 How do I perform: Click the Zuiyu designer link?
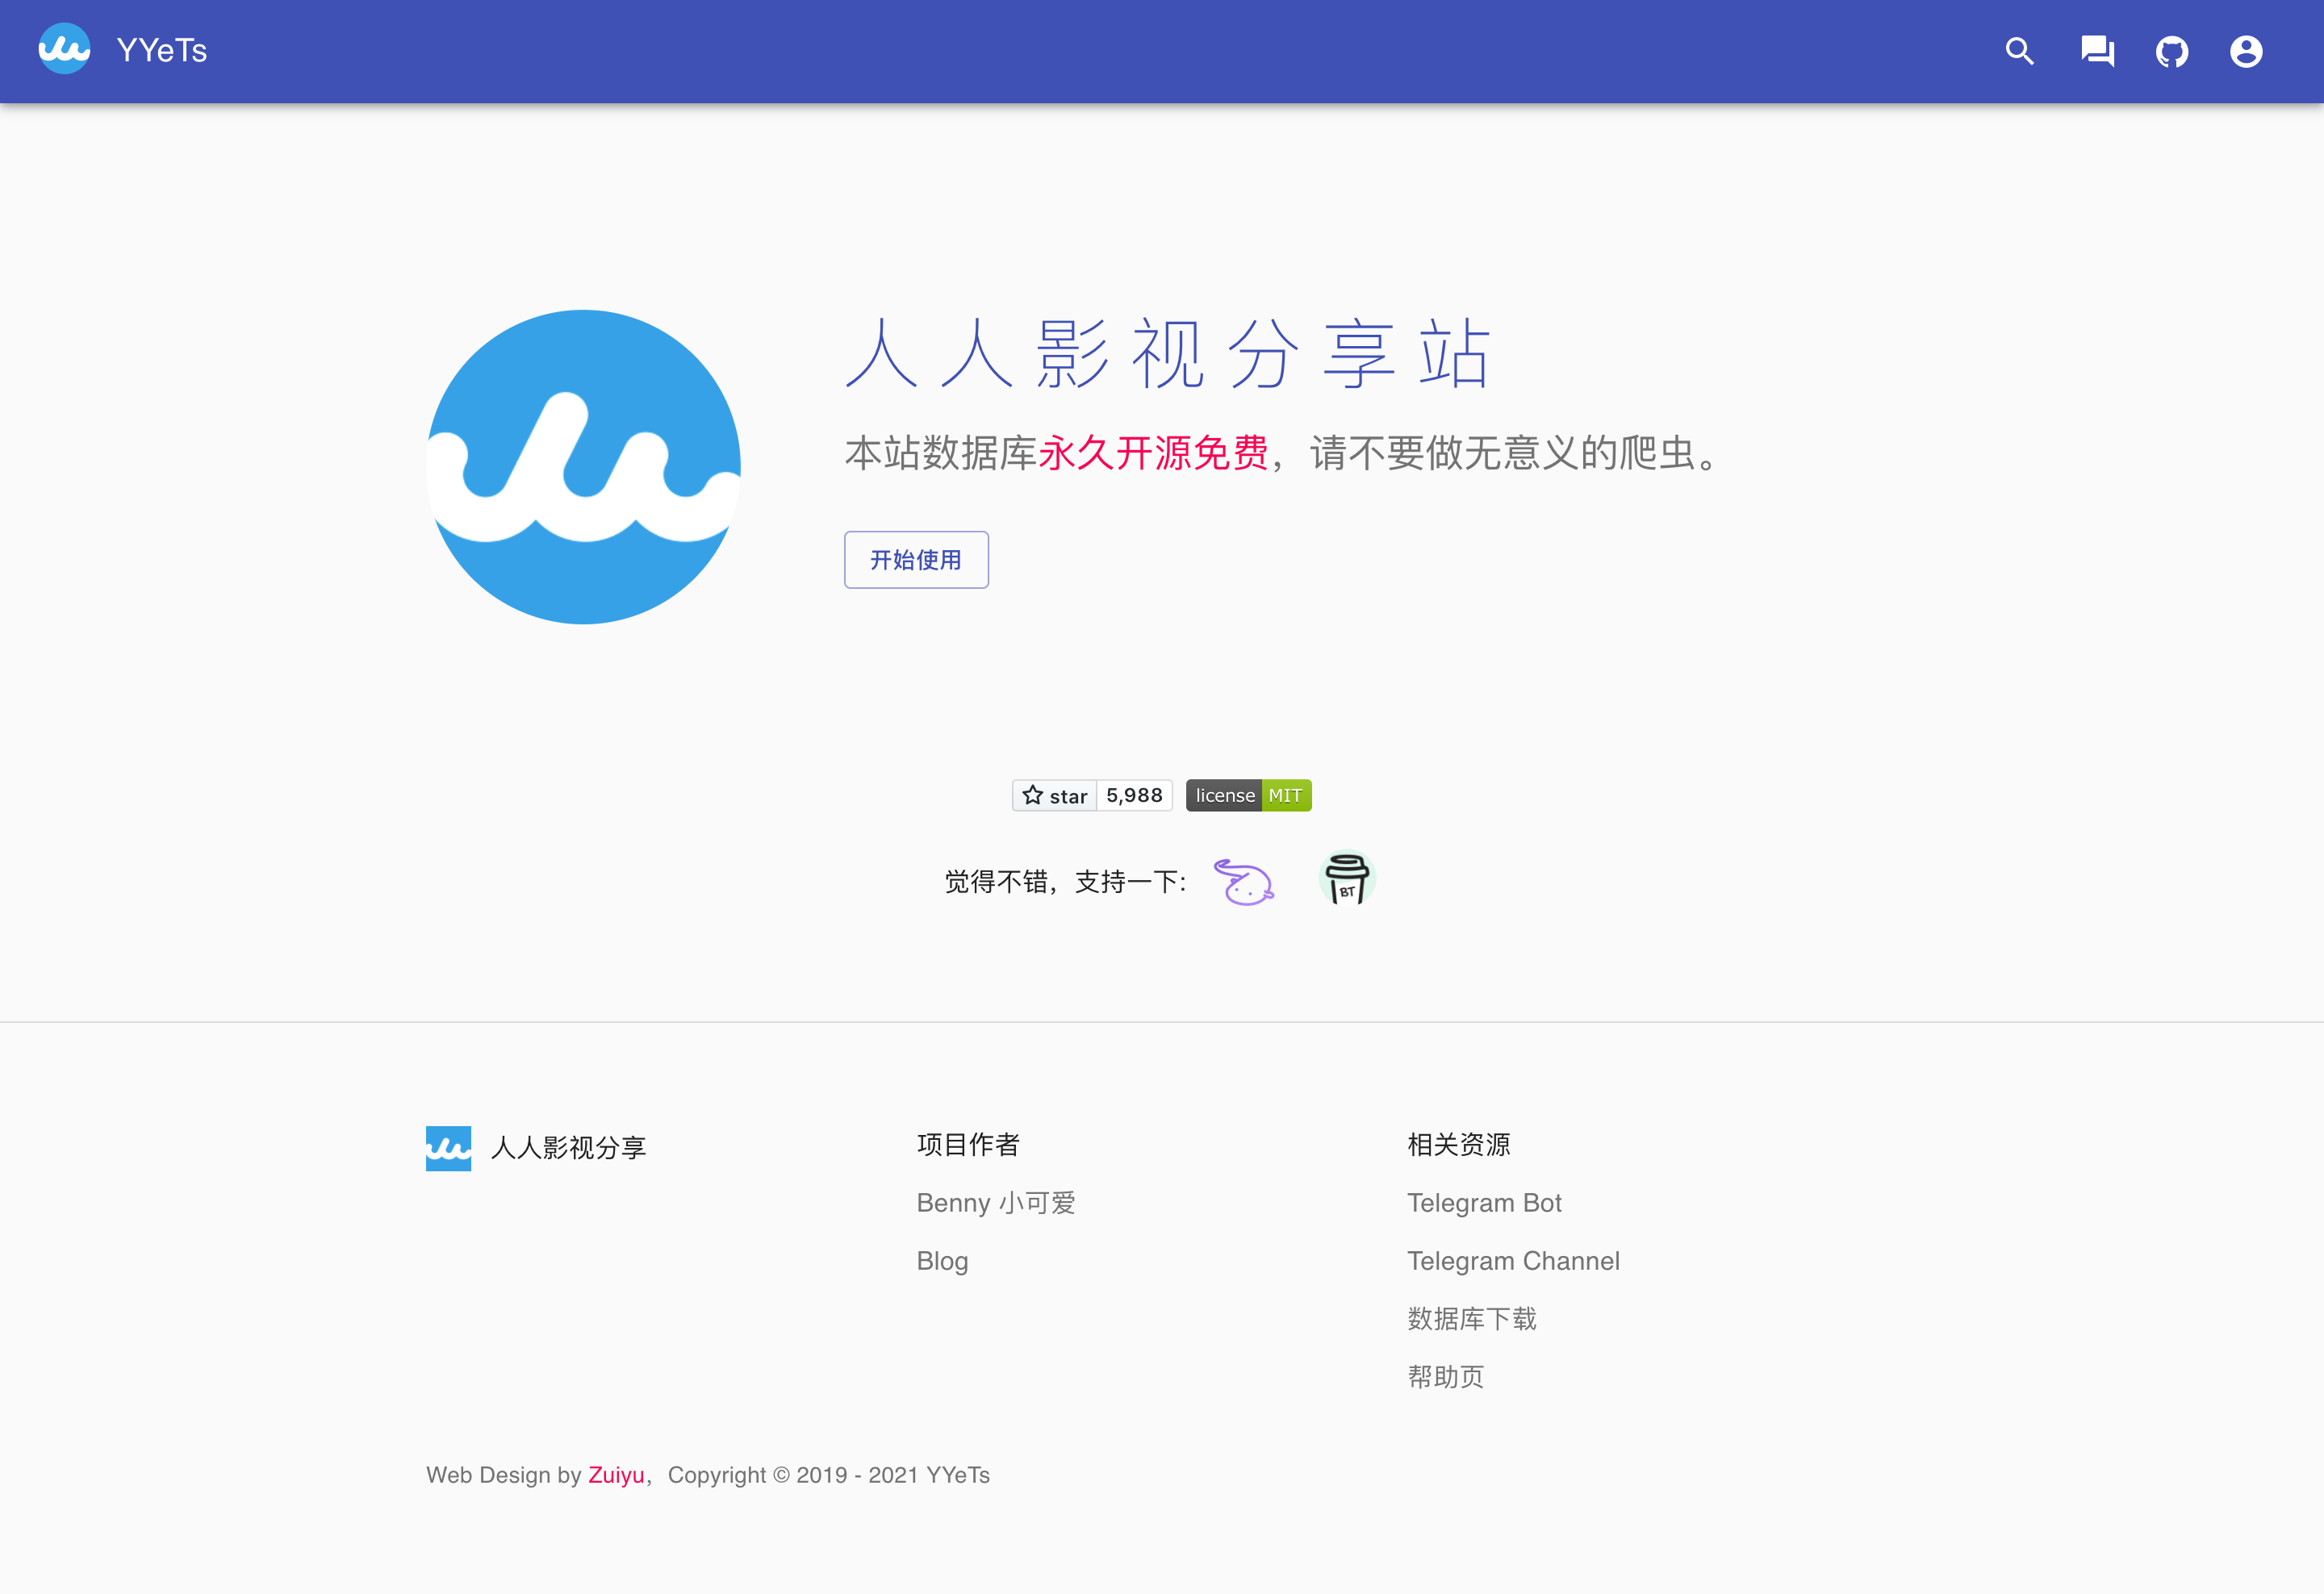[615, 1474]
